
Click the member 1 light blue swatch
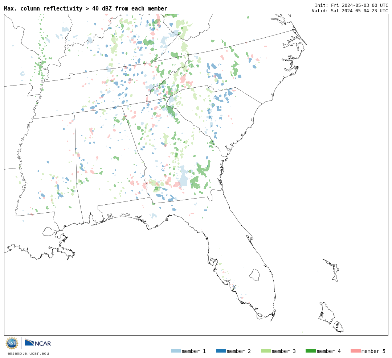[176, 351]
